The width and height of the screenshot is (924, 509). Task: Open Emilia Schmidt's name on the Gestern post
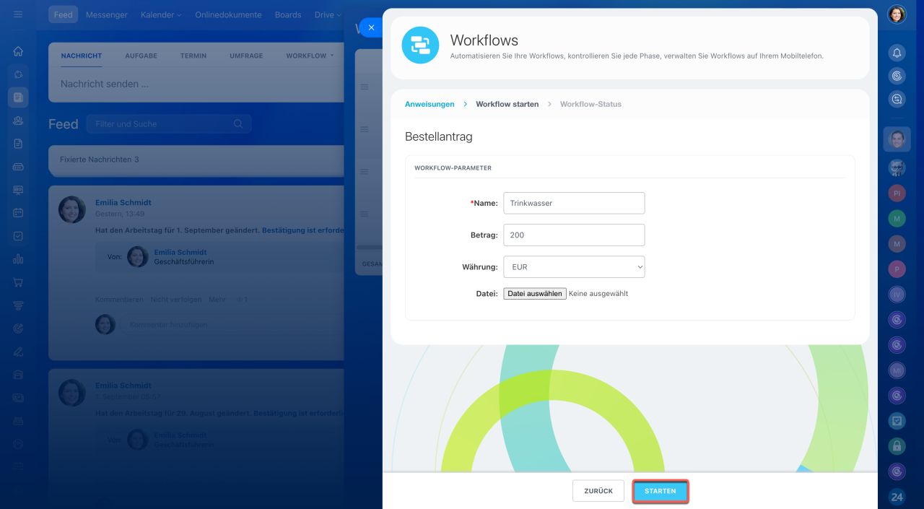click(123, 203)
